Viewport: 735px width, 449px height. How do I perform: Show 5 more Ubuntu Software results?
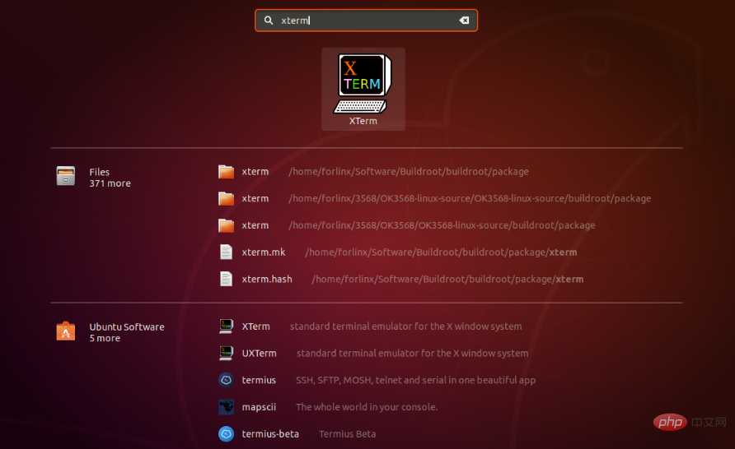tap(105, 338)
